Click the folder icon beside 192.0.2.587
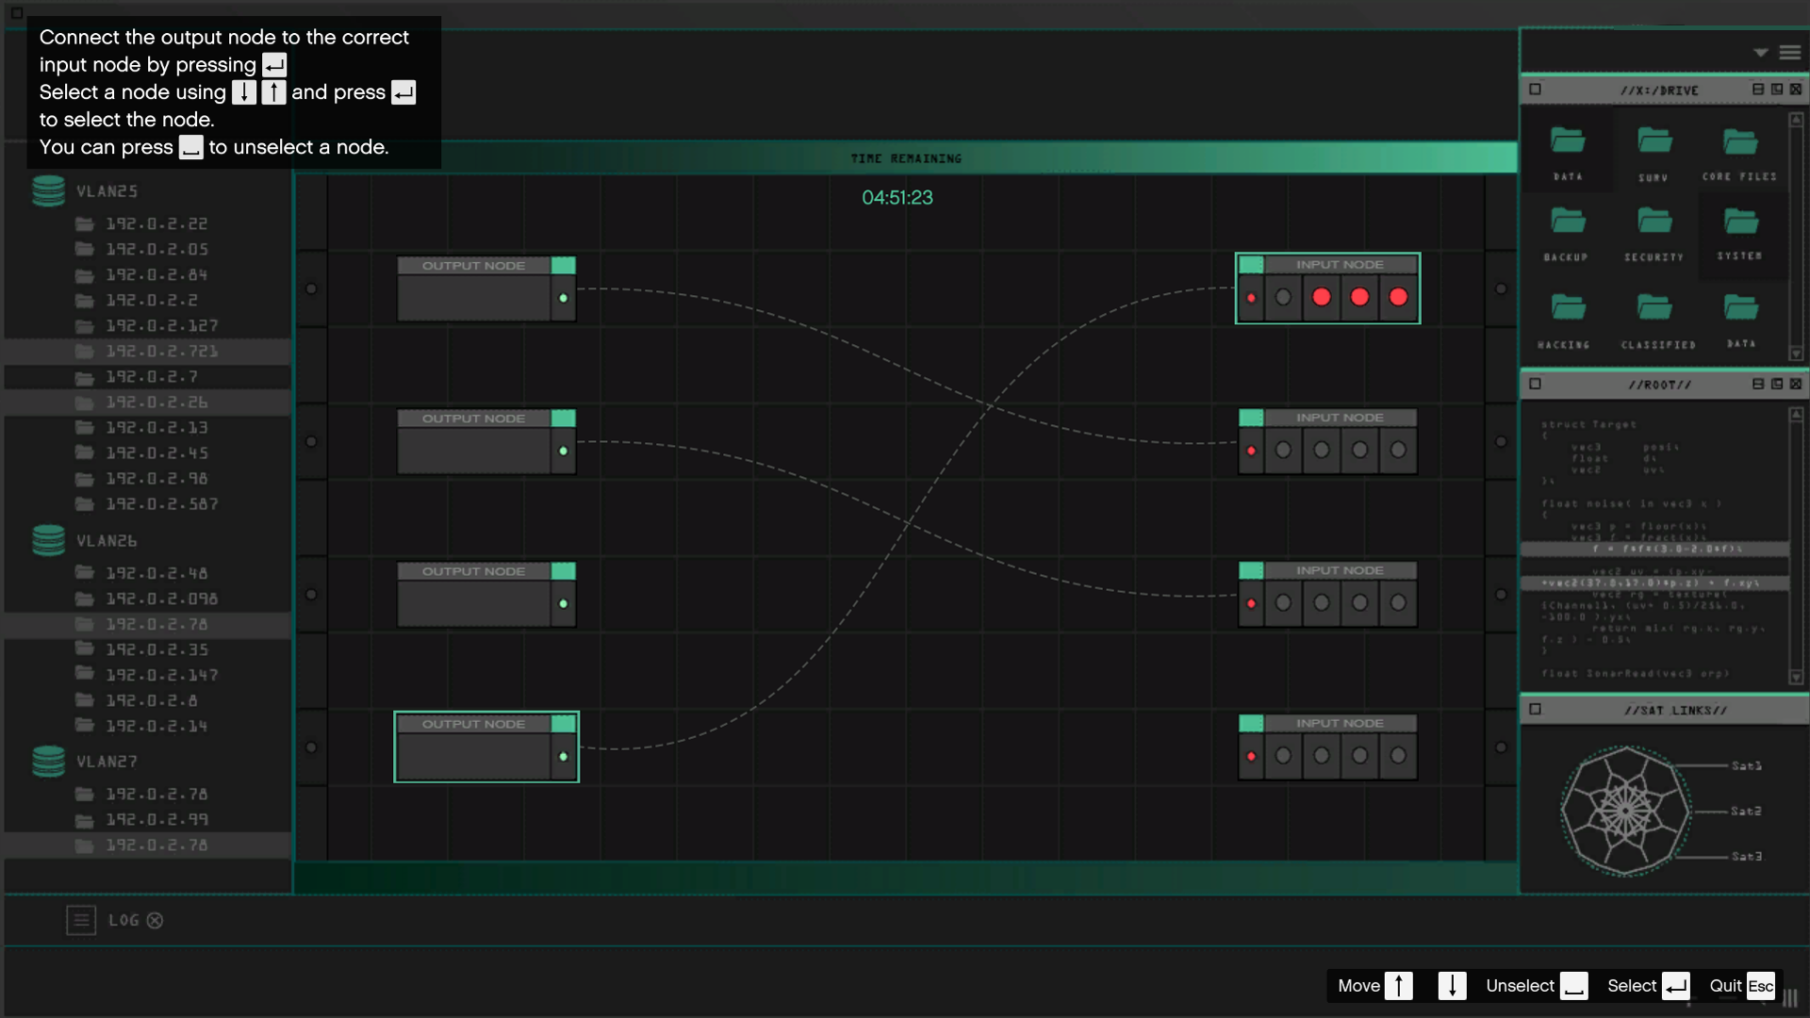 85,503
